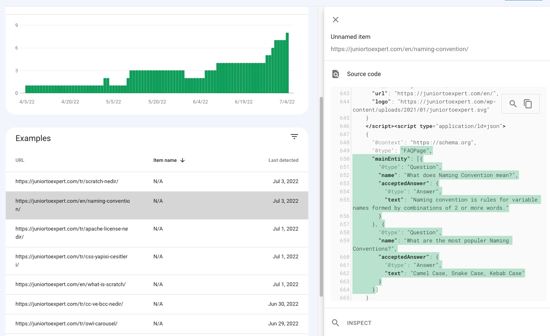
Task: Click the INSPECT magnifier icon
Action: coord(335,323)
